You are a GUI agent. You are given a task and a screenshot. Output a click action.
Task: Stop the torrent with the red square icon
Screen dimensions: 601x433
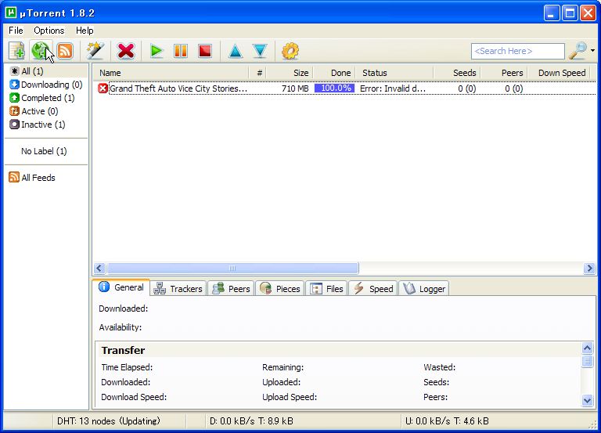205,51
